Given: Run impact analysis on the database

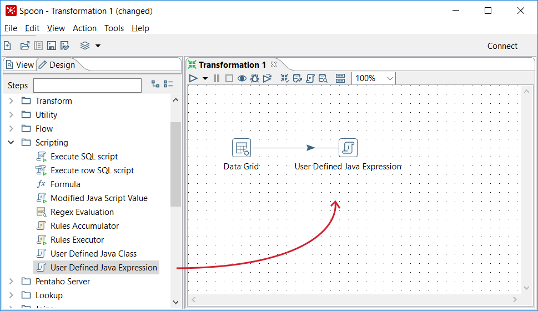Looking at the screenshot, I should point(298,79).
